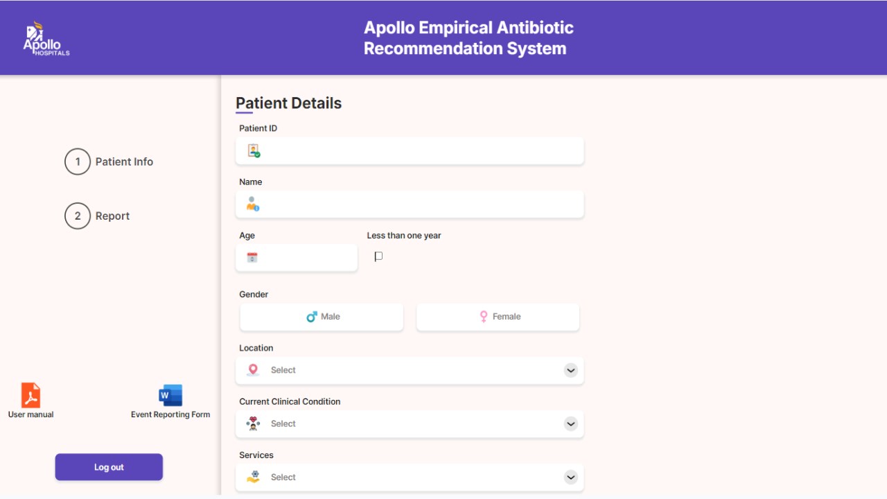Click the calendar icon in Age field

[x=252, y=257]
